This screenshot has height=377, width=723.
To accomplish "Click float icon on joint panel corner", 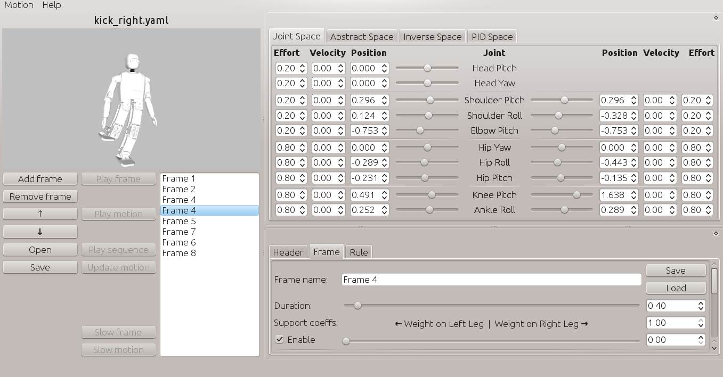I will (716, 18).
